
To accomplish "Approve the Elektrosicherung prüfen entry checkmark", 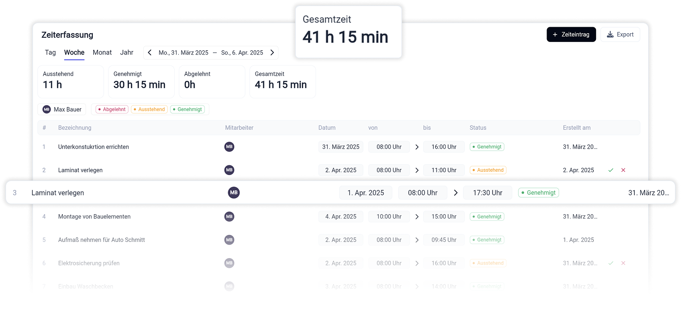I will [611, 263].
